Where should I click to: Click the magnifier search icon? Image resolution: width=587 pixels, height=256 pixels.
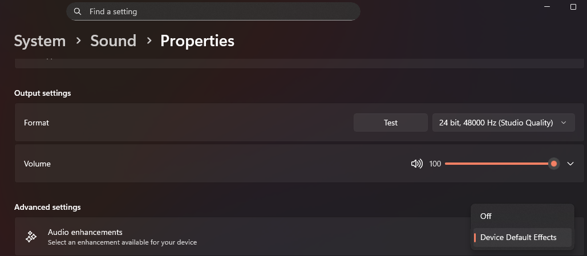(x=78, y=11)
